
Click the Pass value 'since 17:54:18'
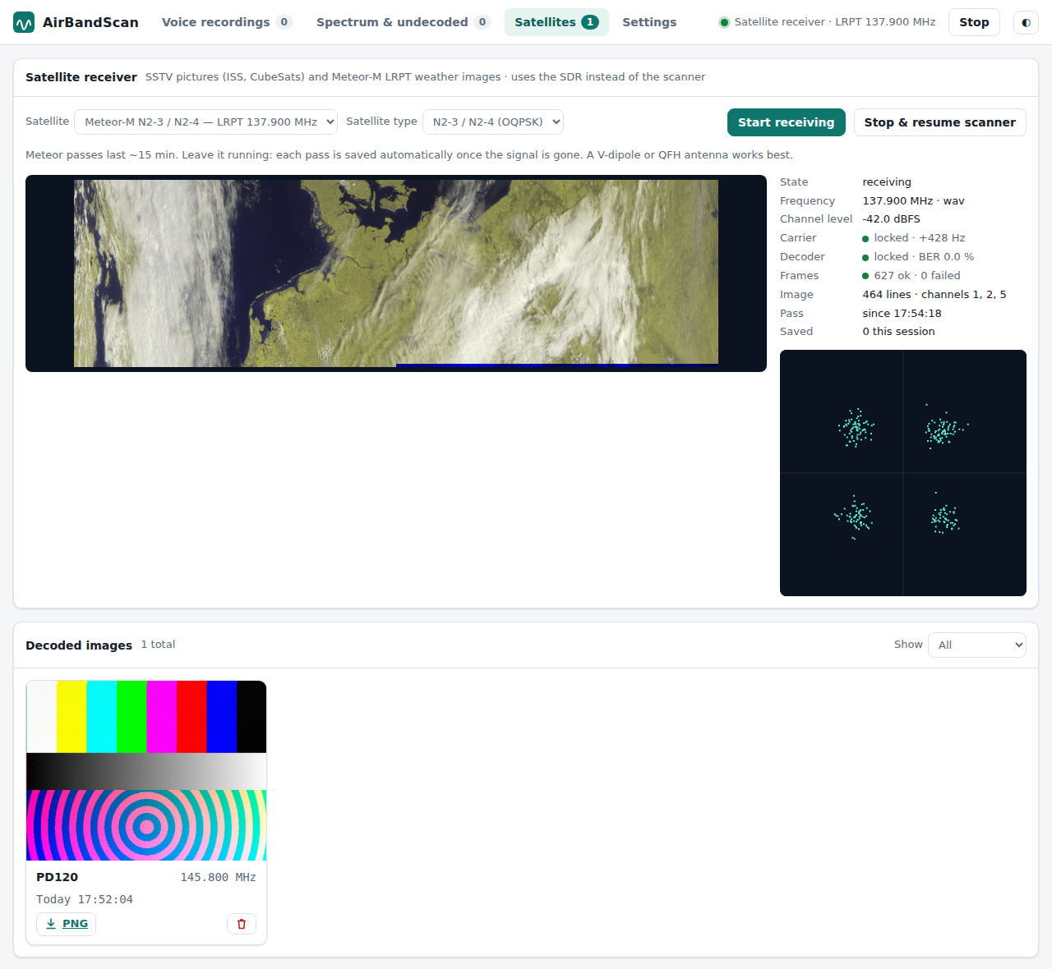(x=902, y=314)
